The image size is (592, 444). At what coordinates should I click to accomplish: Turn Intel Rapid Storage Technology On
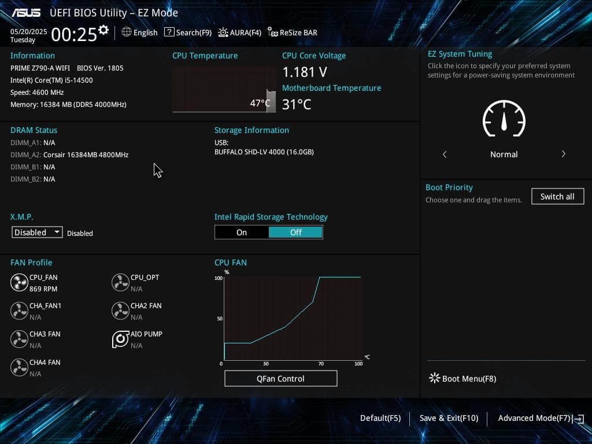[241, 232]
